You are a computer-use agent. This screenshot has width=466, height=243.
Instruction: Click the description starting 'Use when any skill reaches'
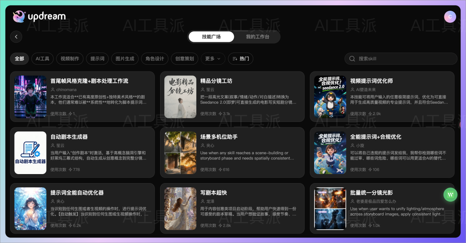(x=247, y=156)
